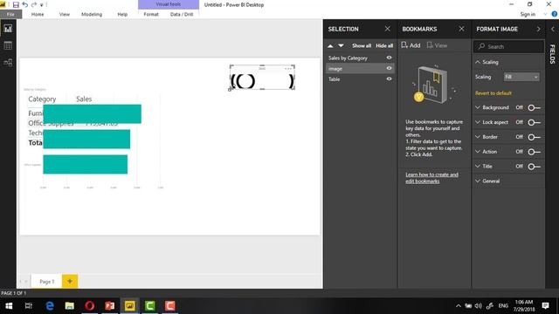Screen dimensions: 559x314
Task: Click Sign in link
Action: tap(528, 14)
